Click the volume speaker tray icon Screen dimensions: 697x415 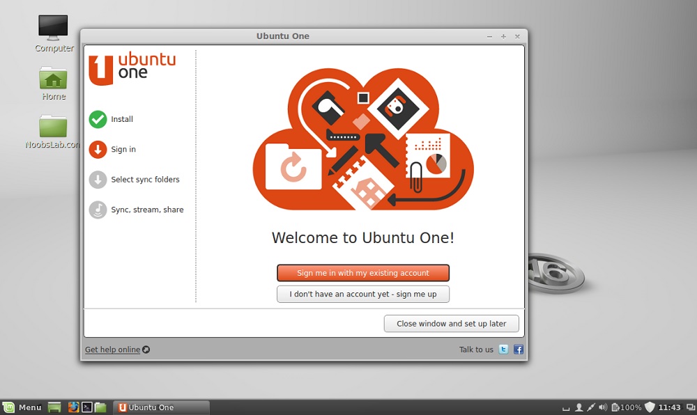click(603, 407)
